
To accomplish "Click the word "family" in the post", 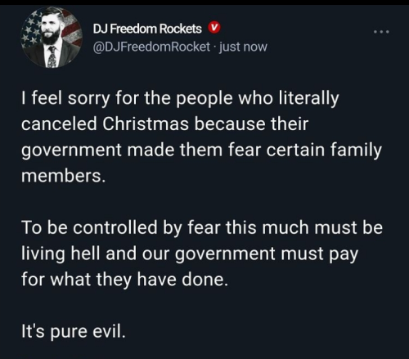I will [x=356, y=150].
